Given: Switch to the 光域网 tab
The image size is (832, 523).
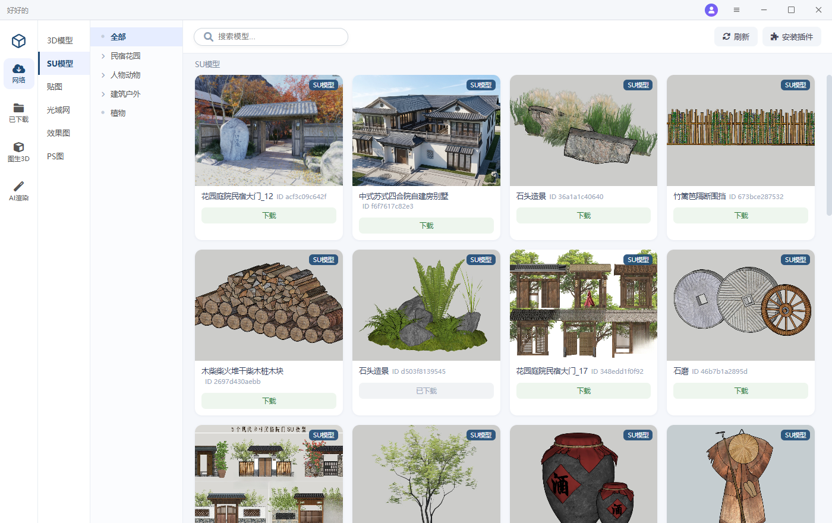Looking at the screenshot, I should point(64,110).
